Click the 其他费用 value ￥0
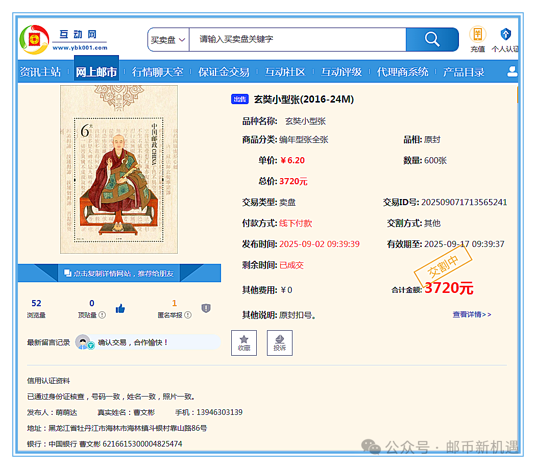The image size is (536, 469). tap(286, 290)
